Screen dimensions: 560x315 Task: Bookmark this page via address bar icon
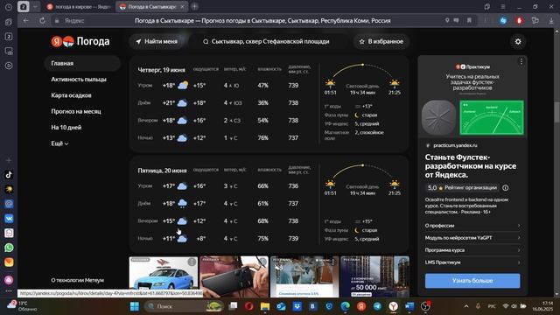coord(469,21)
